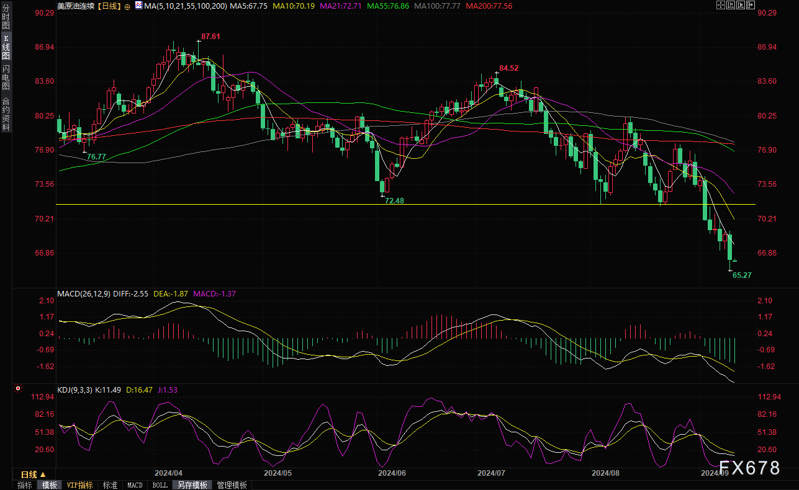Select the K线图 tab in left sidebar
The width and height of the screenshot is (799, 490).
coord(6,47)
